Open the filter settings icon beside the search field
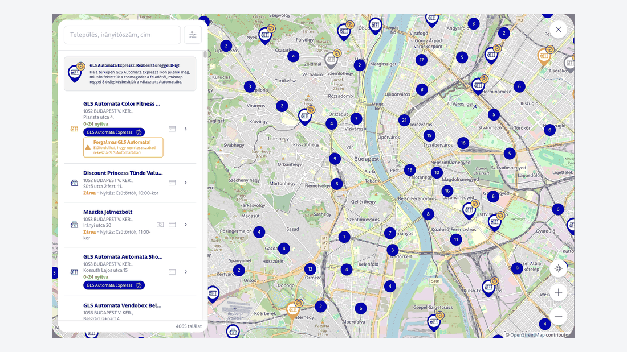Viewport: 627px width, 352px height. coord(193,35)
